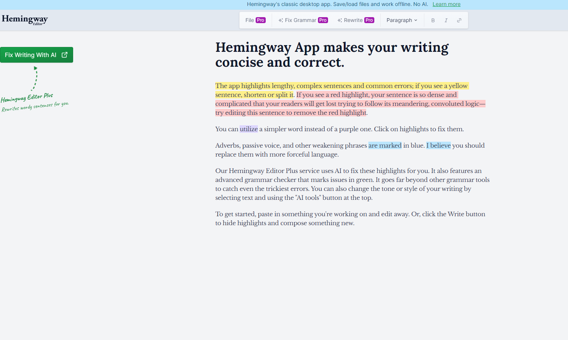Open the Rewrite Pro tool
The height and width of the screenshot is (340, 568).
(356, 20)
